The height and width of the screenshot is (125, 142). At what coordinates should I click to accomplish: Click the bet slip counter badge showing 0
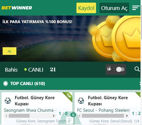tap(73, 115)
